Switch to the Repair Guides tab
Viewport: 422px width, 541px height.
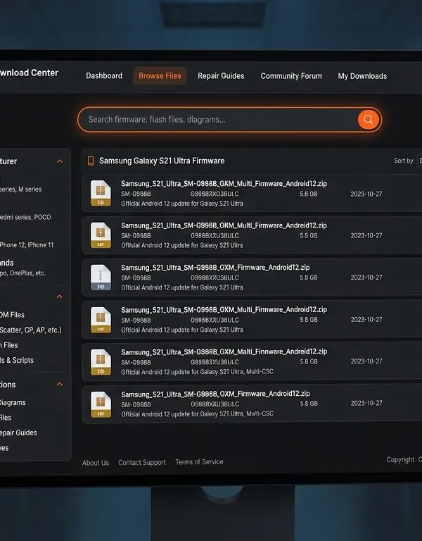click(221, 75)
